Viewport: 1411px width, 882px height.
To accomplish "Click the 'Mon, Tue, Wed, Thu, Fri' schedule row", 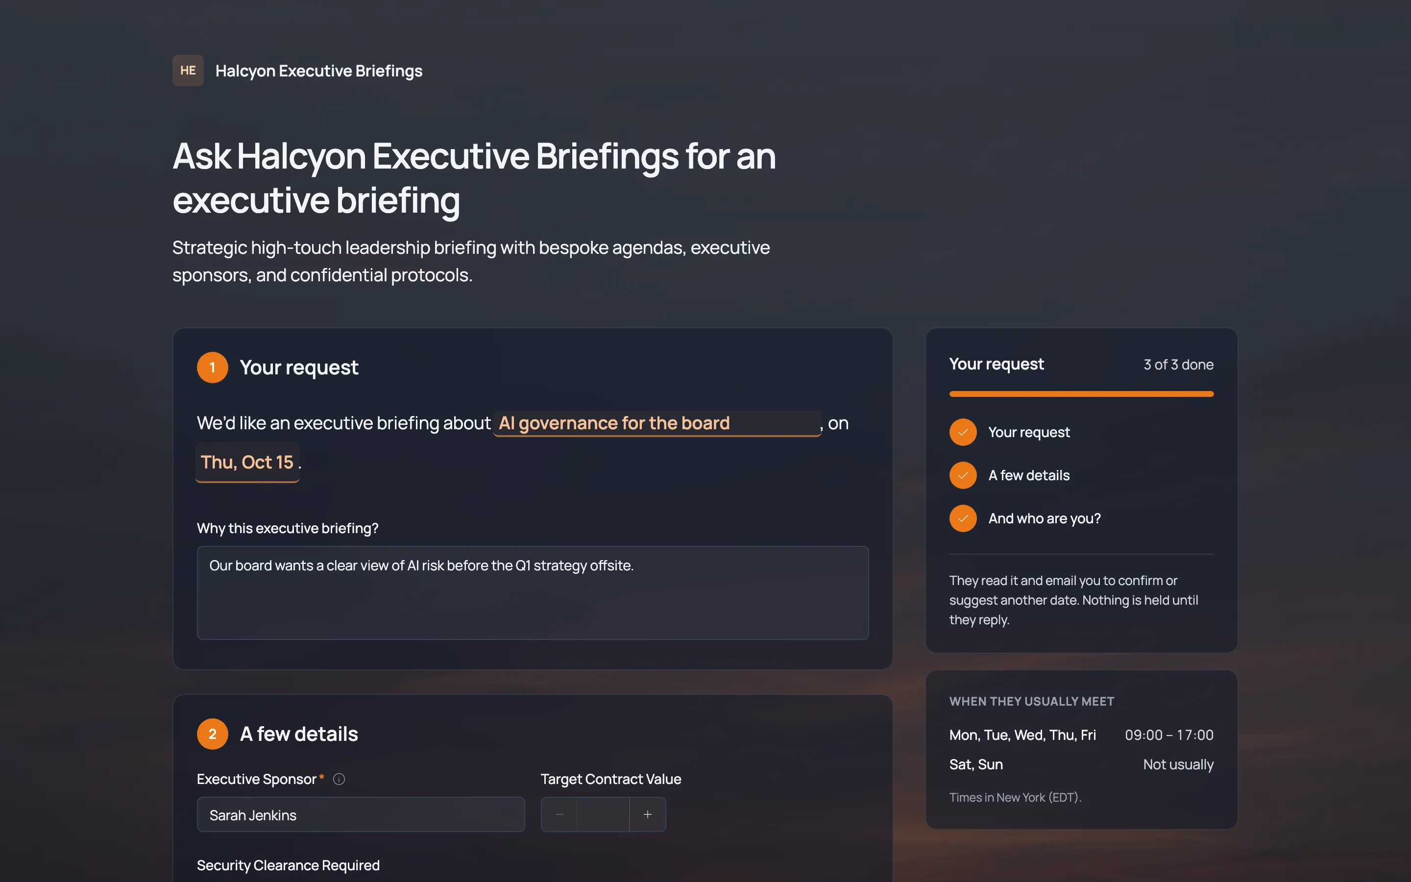I will click(1081, 735).
